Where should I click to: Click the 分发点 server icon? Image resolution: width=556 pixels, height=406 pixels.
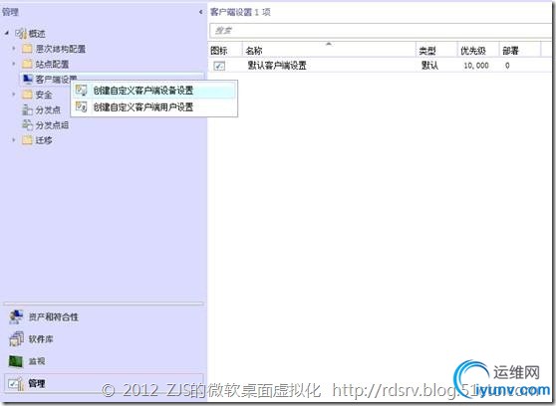(x=27, y=109)
